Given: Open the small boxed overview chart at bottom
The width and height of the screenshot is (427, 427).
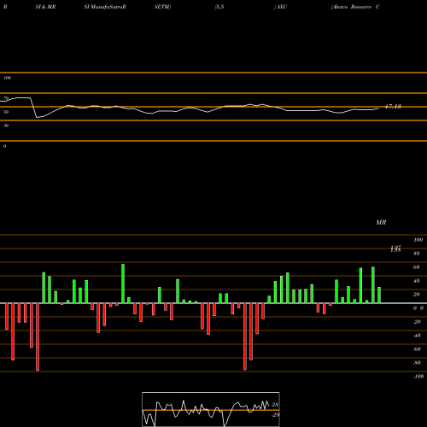Looking at the screenshot, I should click(x=211, y=409).
